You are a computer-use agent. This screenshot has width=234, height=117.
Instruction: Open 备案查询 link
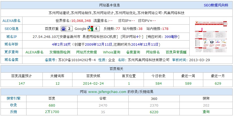click(x=133, y=52)
